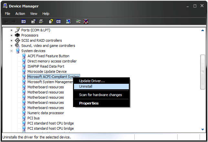Expand the Processors tree node
Screen dimensions: 208x142
pyautogui.click(x=12, y=35)
